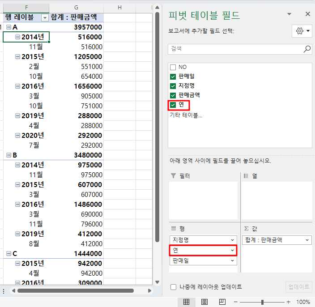
Task: Open the pane options dropdown arrow beside the title
Action: click(x=289, y=14)
